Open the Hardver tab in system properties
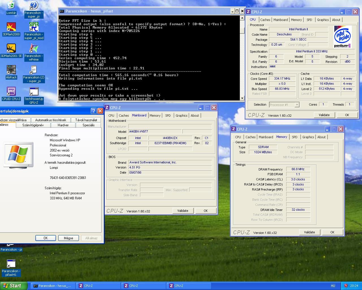 [x=63, y=125]
